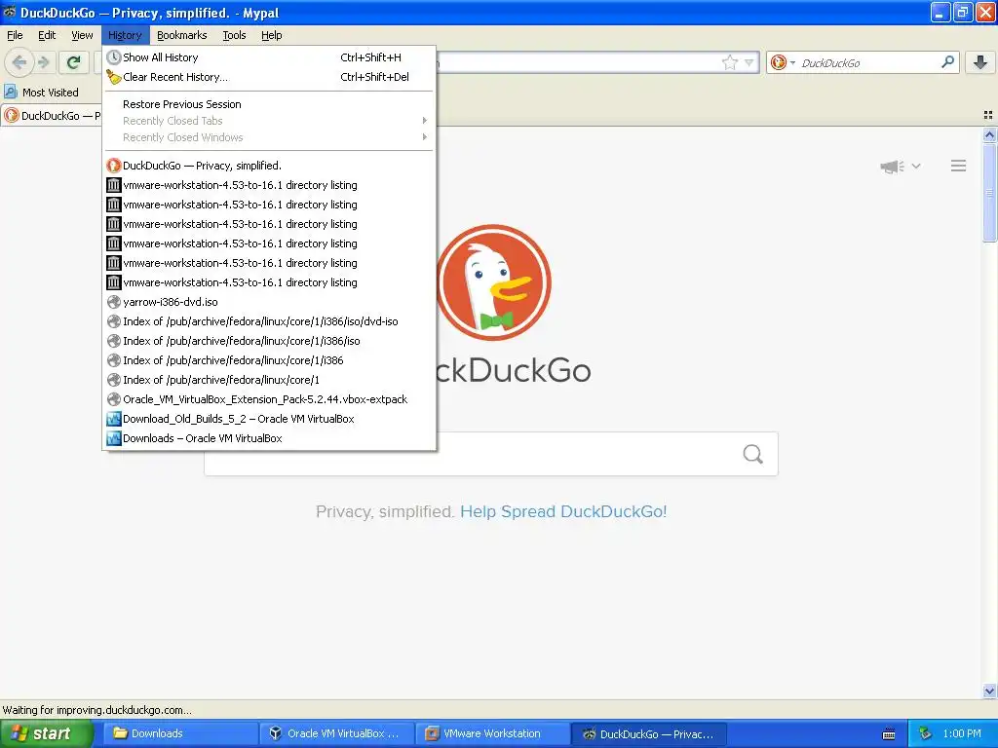Open the Edit menu
The height and width of the screenshot is (748, 998).
click(47, 35)
